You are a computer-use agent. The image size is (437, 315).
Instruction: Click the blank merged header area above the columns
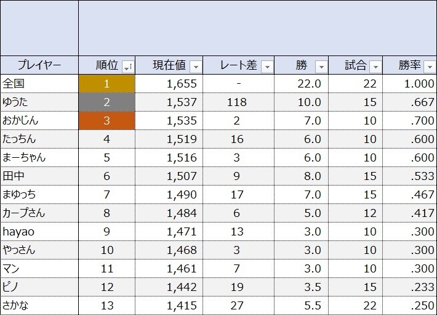point(257,28)
